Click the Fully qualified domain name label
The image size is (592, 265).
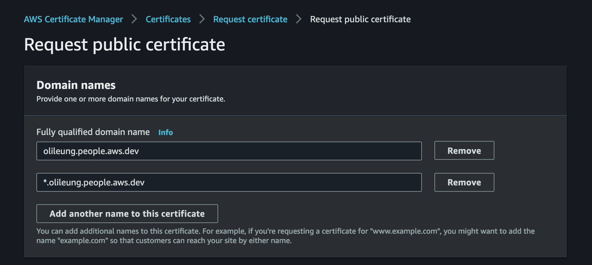point(93,132)
